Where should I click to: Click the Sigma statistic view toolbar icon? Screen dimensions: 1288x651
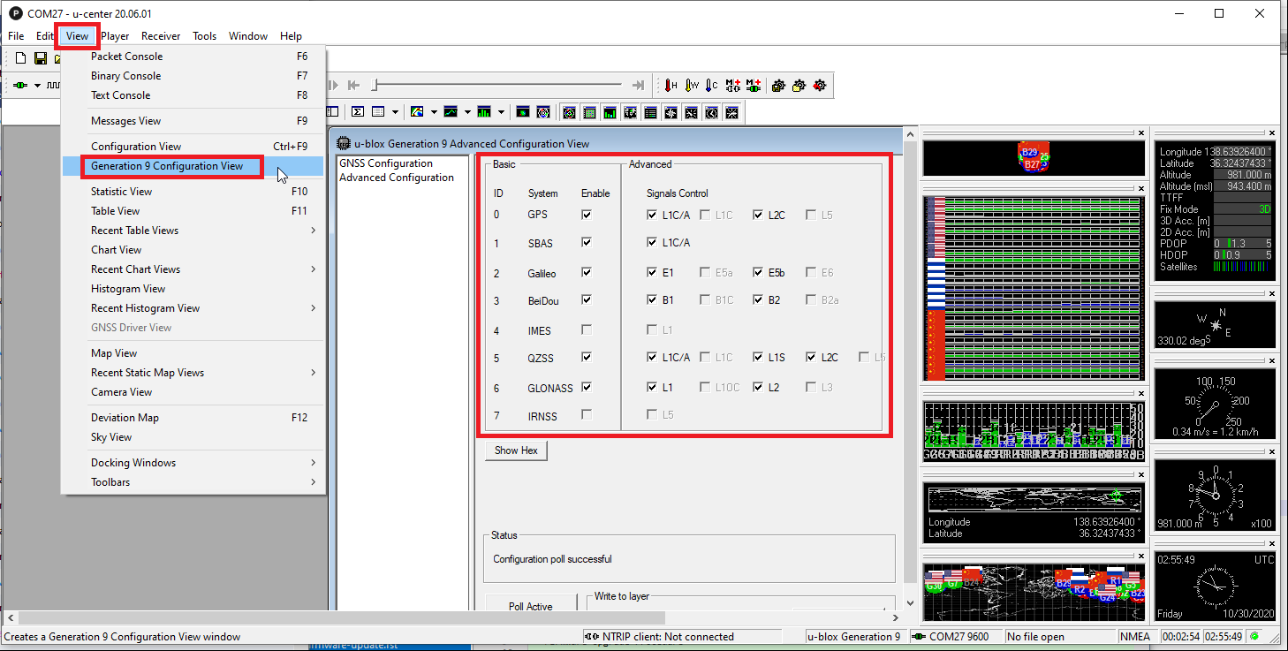tap(358, 112)
